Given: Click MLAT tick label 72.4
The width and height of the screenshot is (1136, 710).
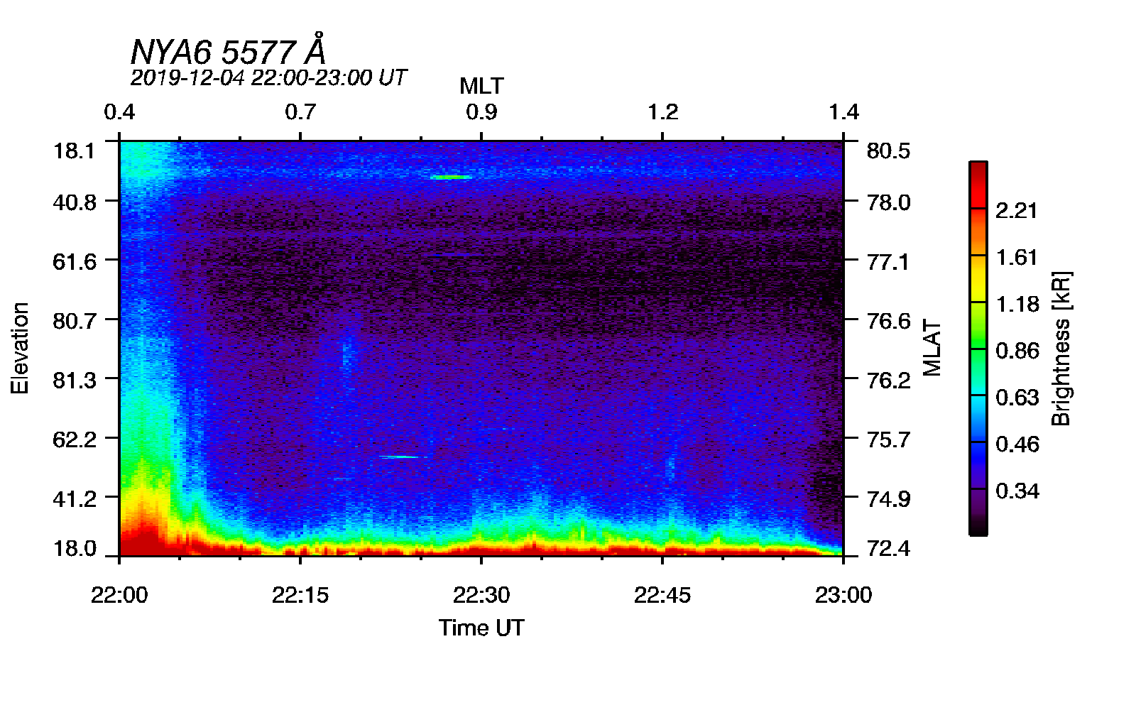Looking at the screenshot, I should [x=888, y=549].
